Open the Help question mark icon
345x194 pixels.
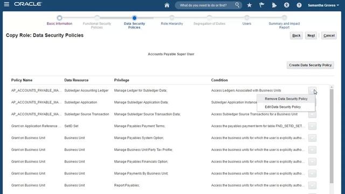(299, 5)
